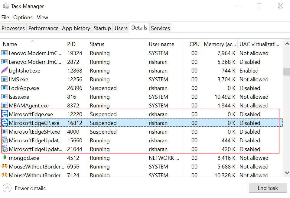This screenshot has width=290, height=198.
Task: Click the Enabled UAC value for Lightshot.exe
Action: pos(249,71)
